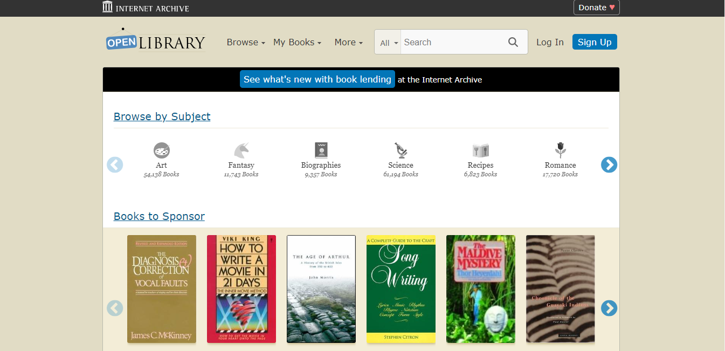This screenshot has width=725, height=351.
Task: Select the Art subject palette icon
Action: pos(161,150)
